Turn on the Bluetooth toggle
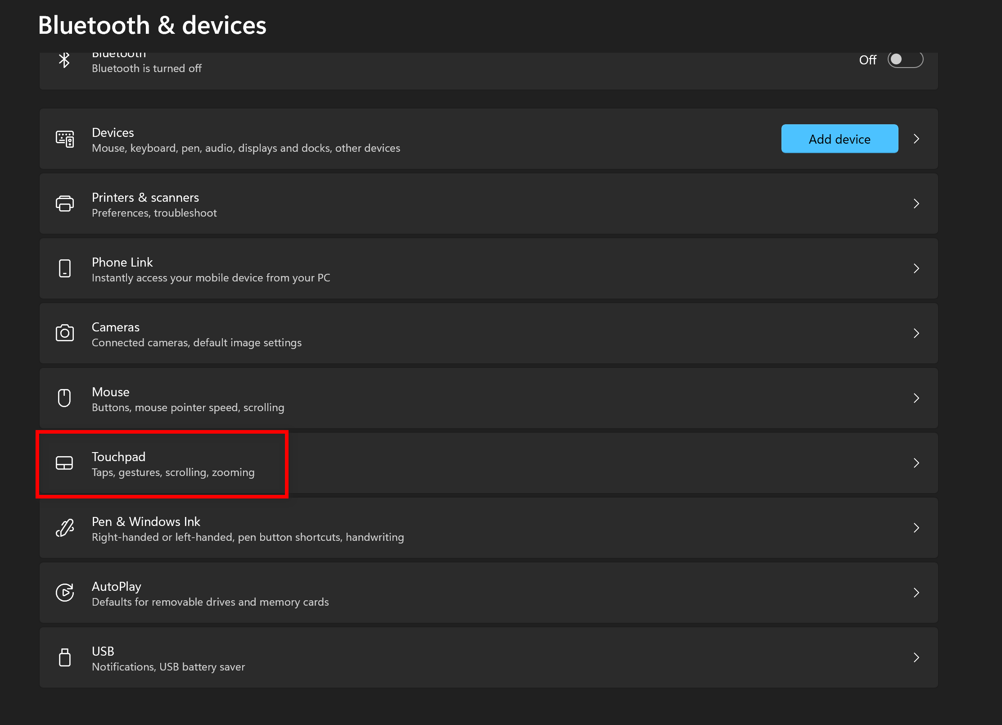This screenshot has height=725, width=1002. [905, 59]
